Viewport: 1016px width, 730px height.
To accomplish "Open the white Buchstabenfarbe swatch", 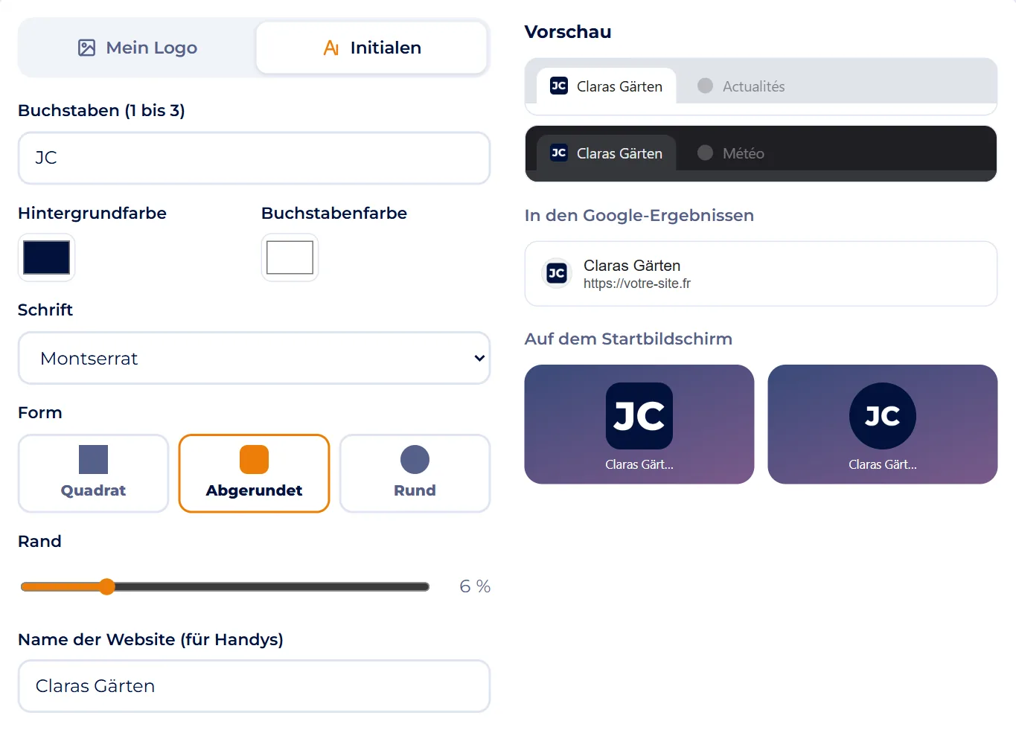I will click(x=290, y=257).
